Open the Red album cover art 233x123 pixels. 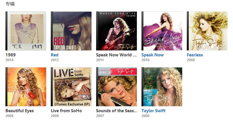point(71,31)
